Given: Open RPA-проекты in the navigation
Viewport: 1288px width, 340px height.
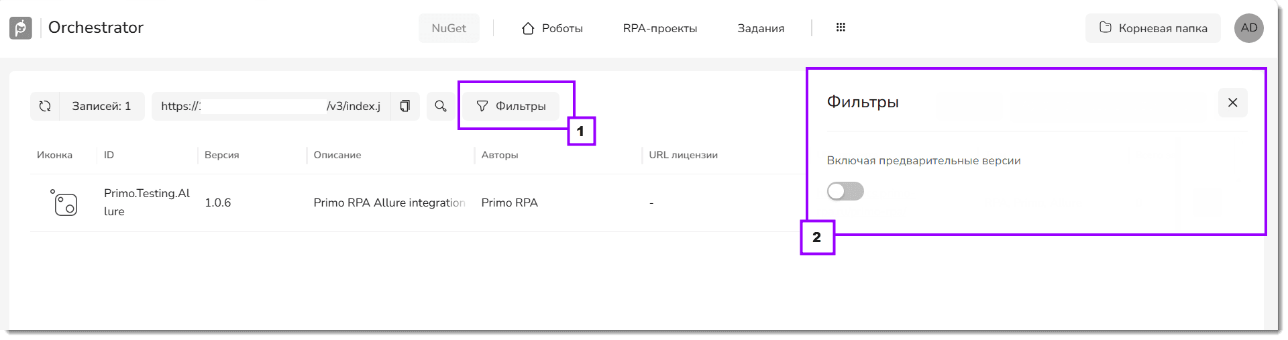Looking at the screenshot, I should click(660, 28).
